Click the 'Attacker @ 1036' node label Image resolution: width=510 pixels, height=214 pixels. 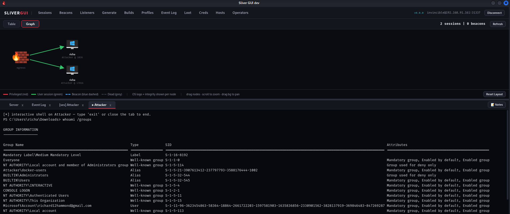pos(72,57)
